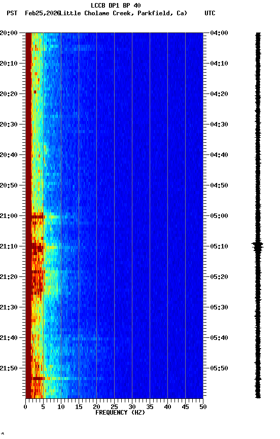Click the 20:20 PST time label

point(9,94)
